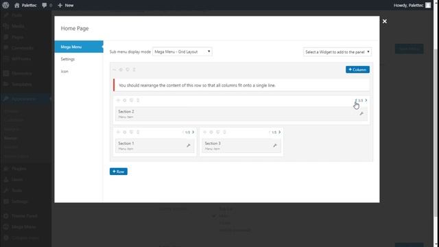Open Templates in the background sidebar
Image resolution: width=439 pixels, height=247 pixels.
click(21, 84)
